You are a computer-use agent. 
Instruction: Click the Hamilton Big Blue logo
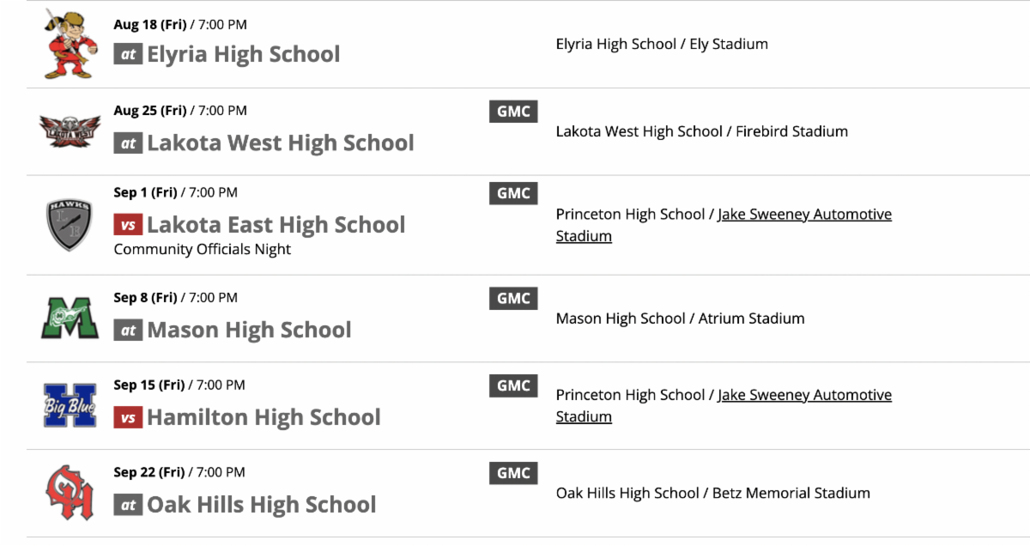click(x=70, y=405)
